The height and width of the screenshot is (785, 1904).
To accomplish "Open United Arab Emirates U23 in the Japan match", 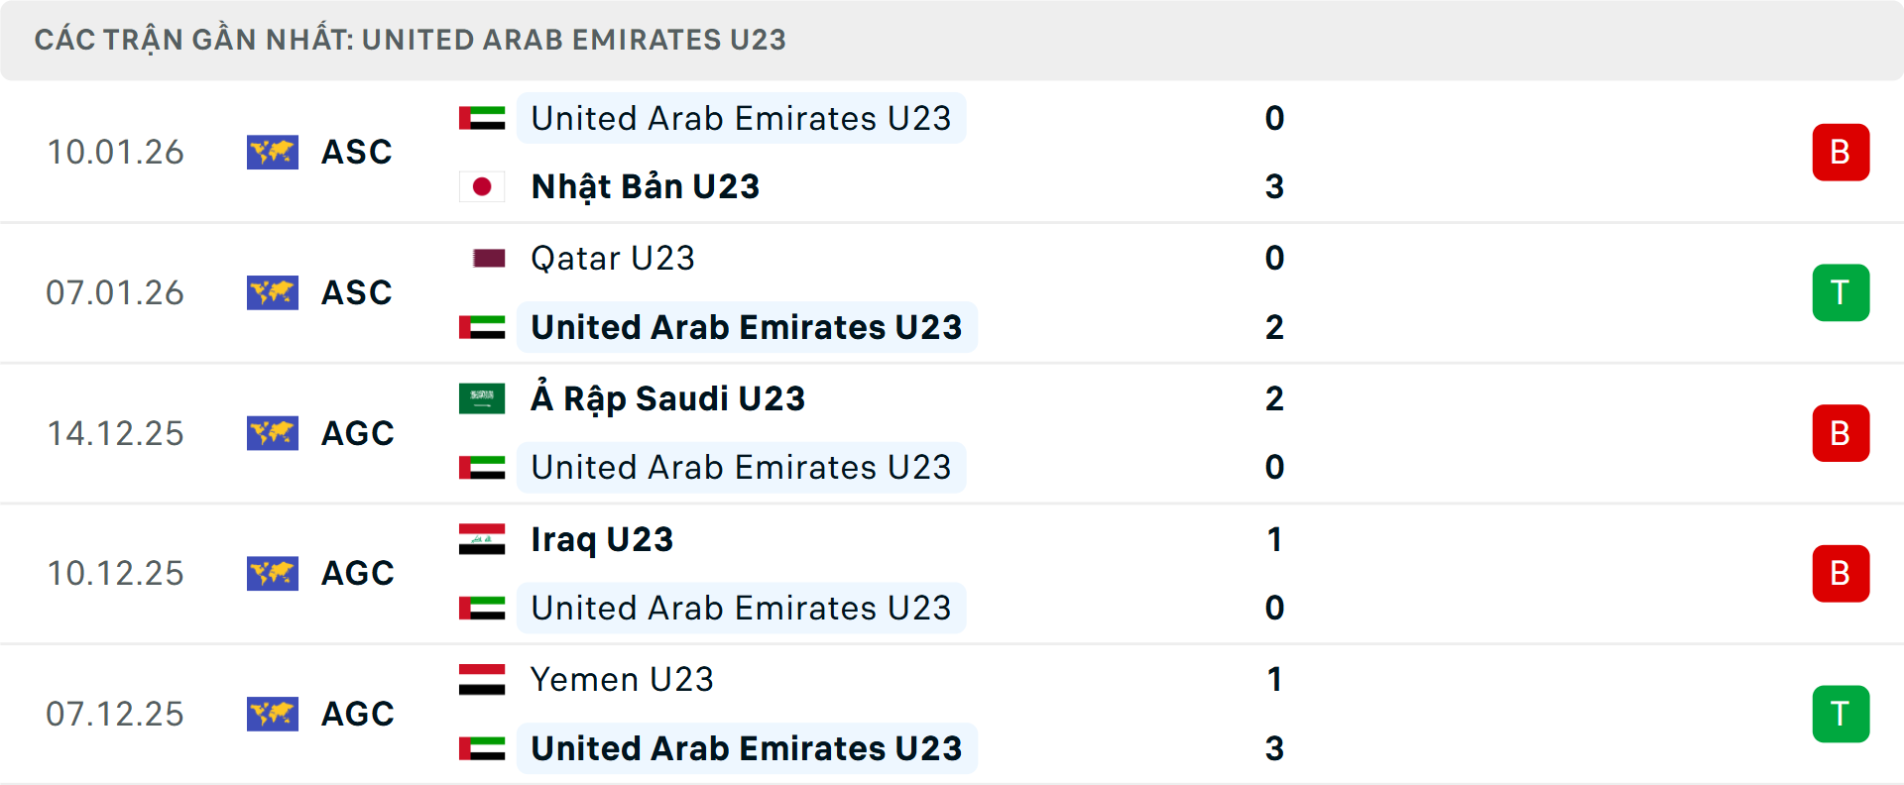I will [741, 119].
